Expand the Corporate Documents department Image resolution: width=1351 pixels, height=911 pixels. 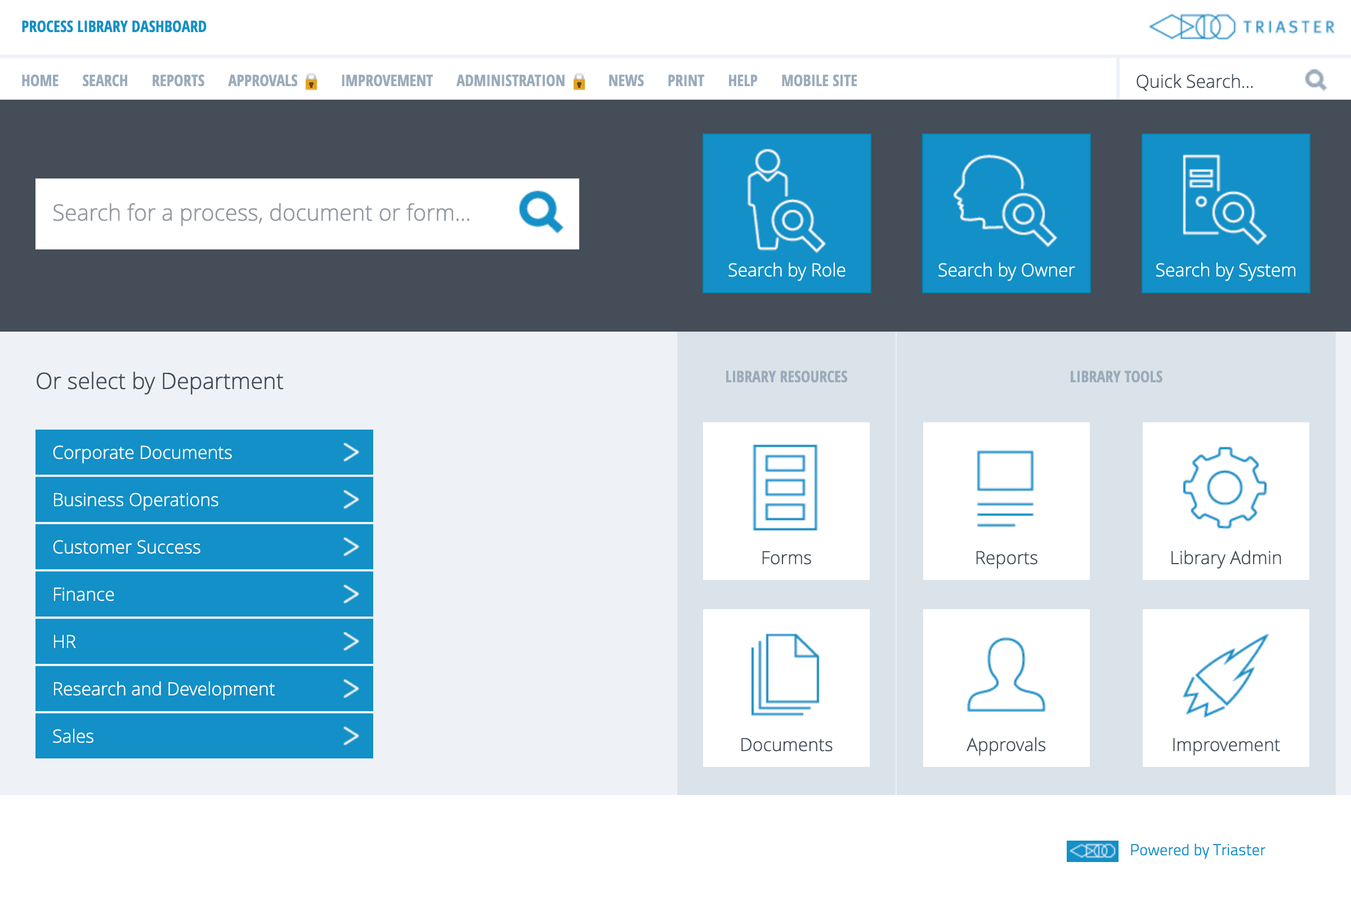(x=204, y=452)
